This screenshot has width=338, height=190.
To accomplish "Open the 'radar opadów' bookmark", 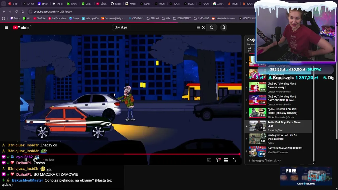I will coord(90,18).
